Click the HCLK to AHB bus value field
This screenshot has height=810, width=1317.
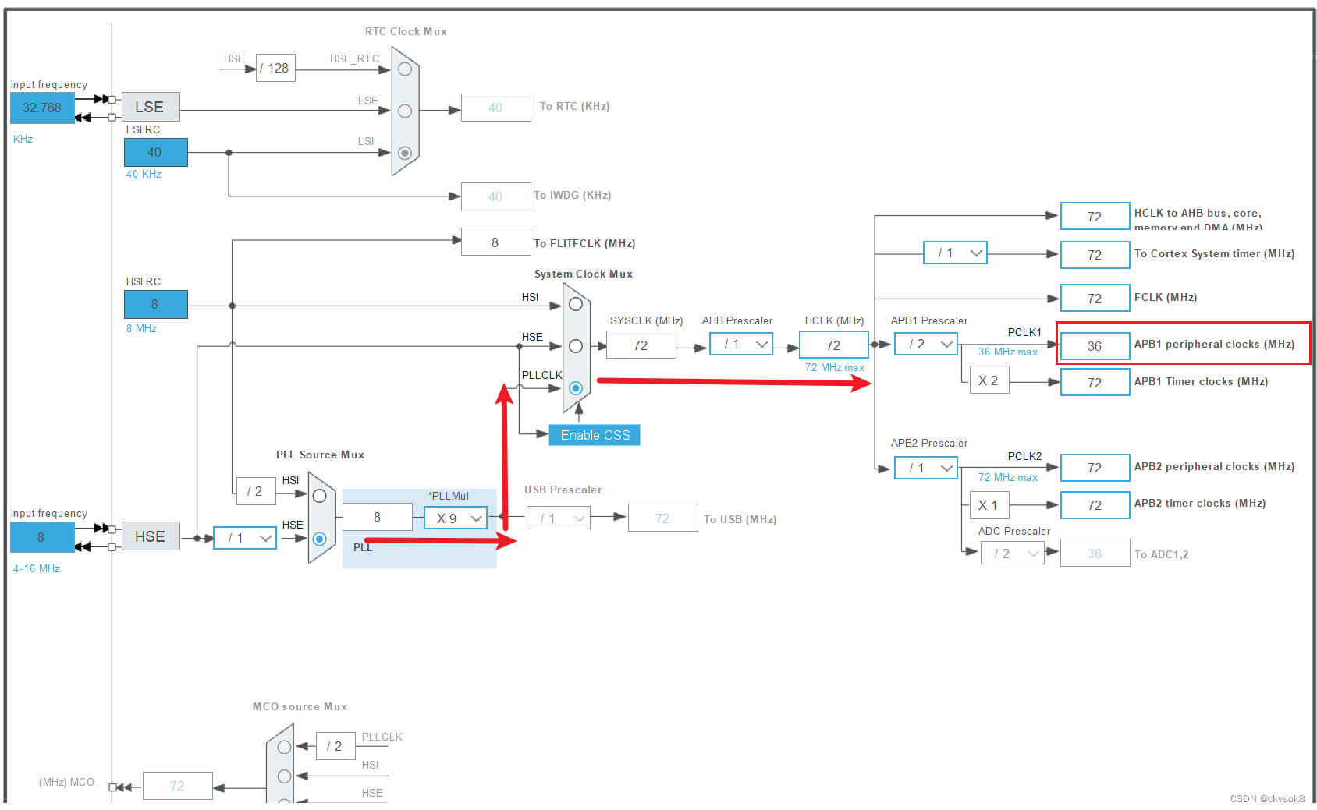pyautogui.click(x=1095, y=216)
